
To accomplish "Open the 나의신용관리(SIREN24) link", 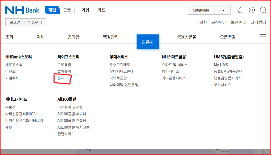I will point(24,121).
